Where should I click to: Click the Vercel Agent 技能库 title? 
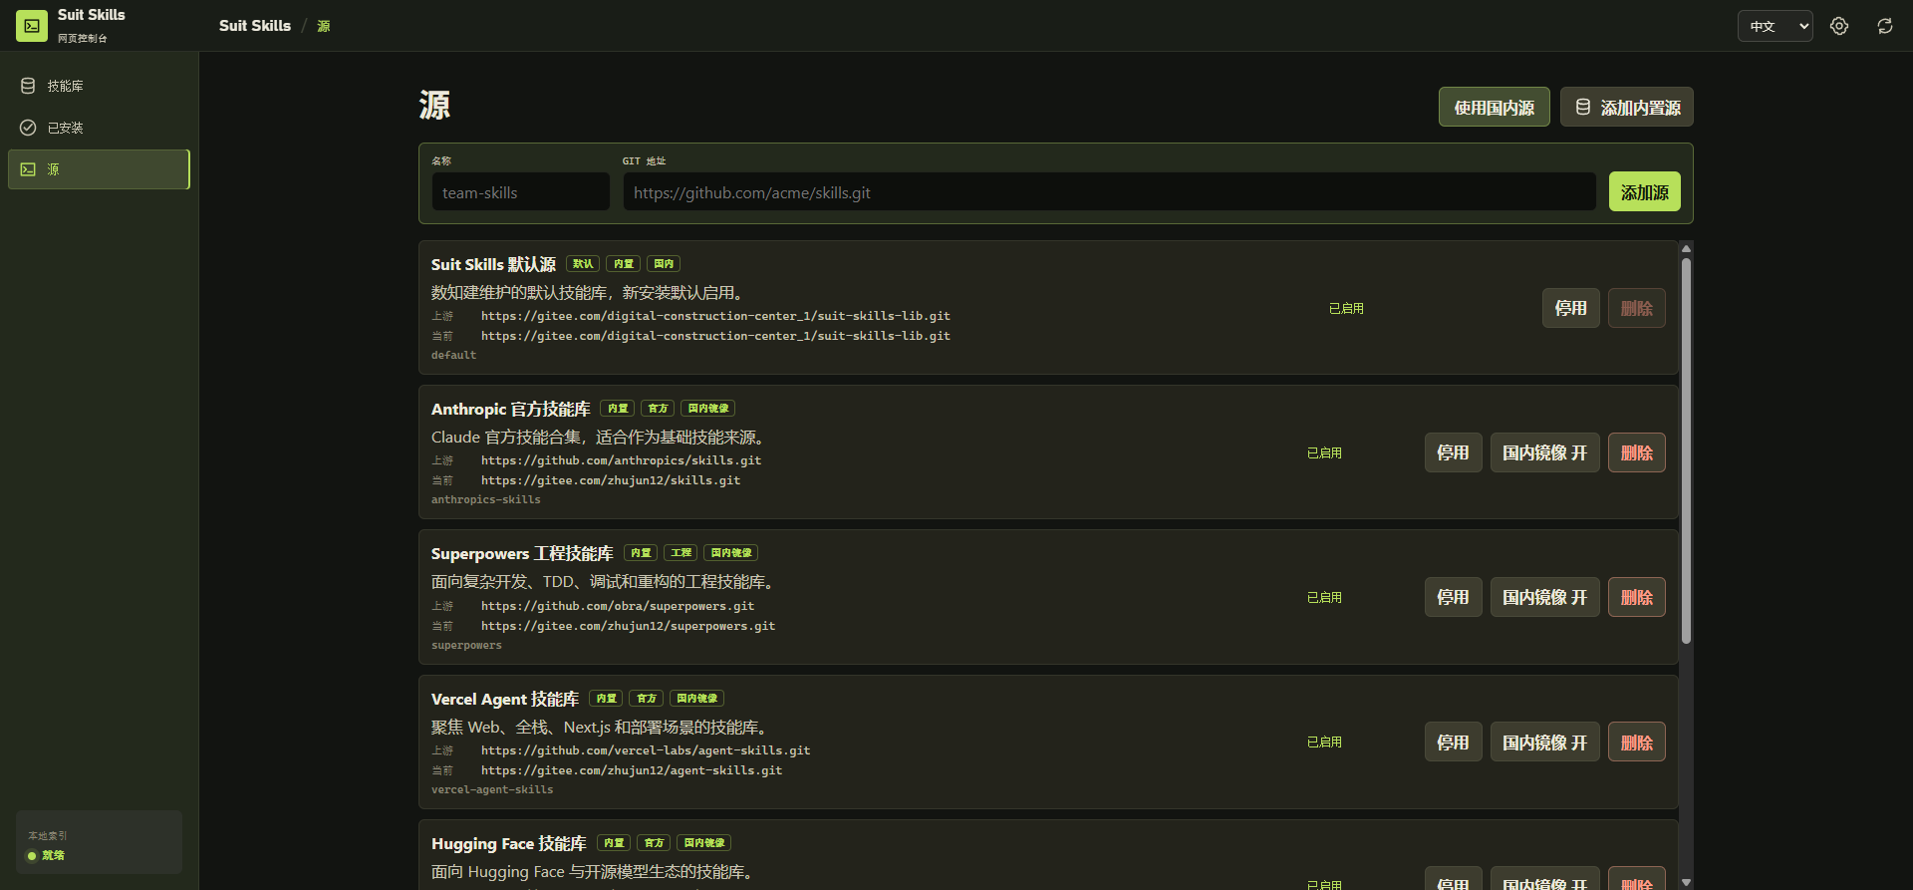tap(504, 699)
